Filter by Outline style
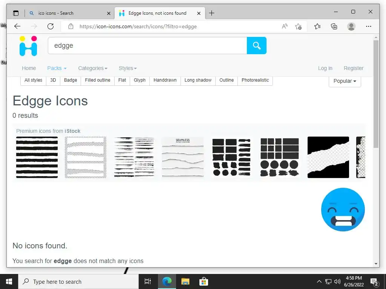Screen dimensions: 386x289 [x=227, y=80]
